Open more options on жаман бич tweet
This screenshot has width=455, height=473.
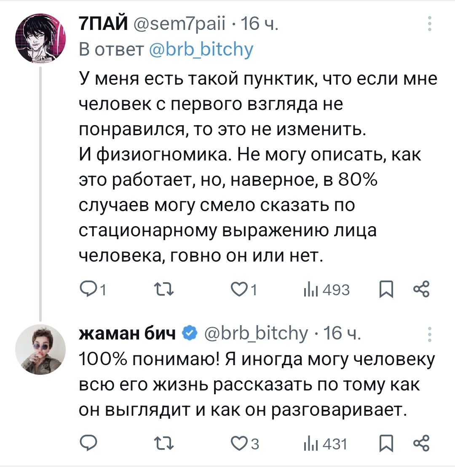(429, 334)
